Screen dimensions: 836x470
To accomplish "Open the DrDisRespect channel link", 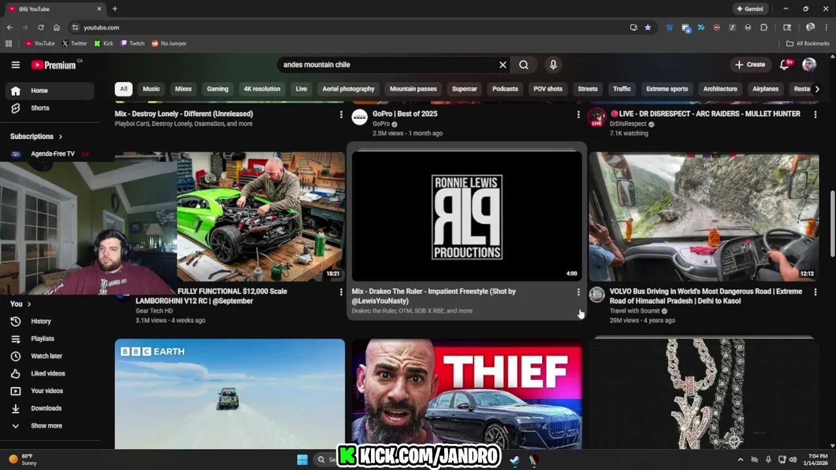I will click(628, 123).
